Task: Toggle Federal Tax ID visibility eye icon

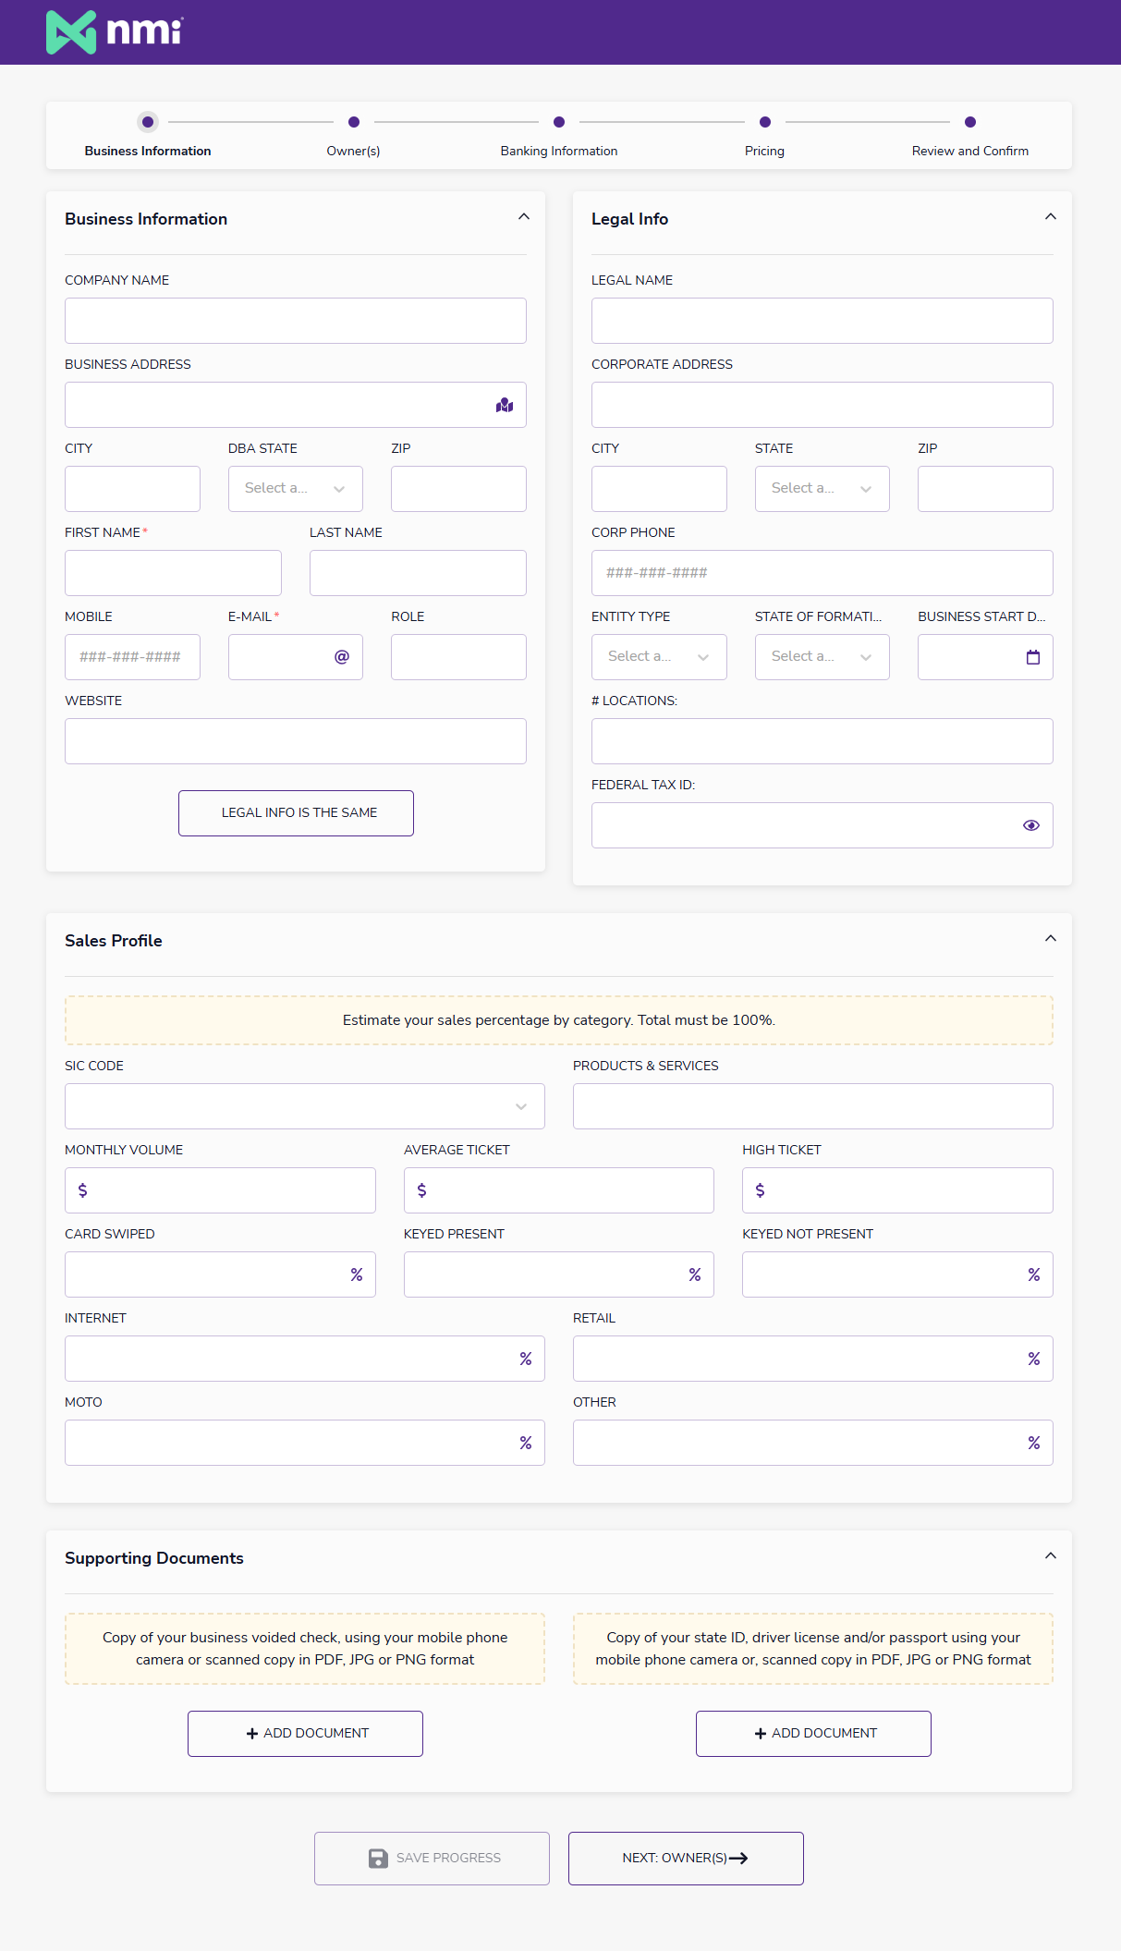Action: [x=1031, y=825]
